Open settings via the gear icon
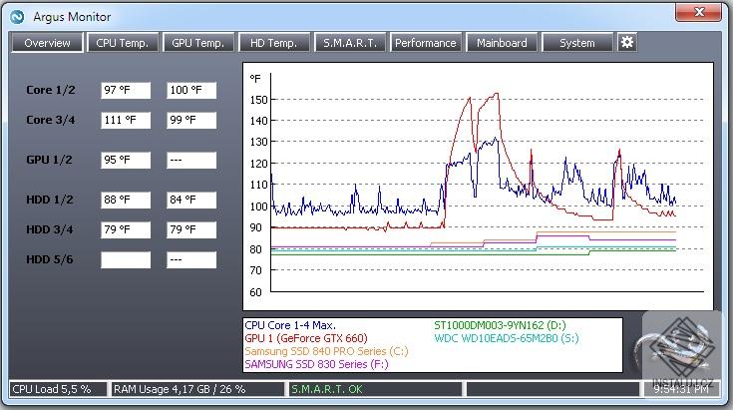Screen dimensions: 733x410 [627, 43]
